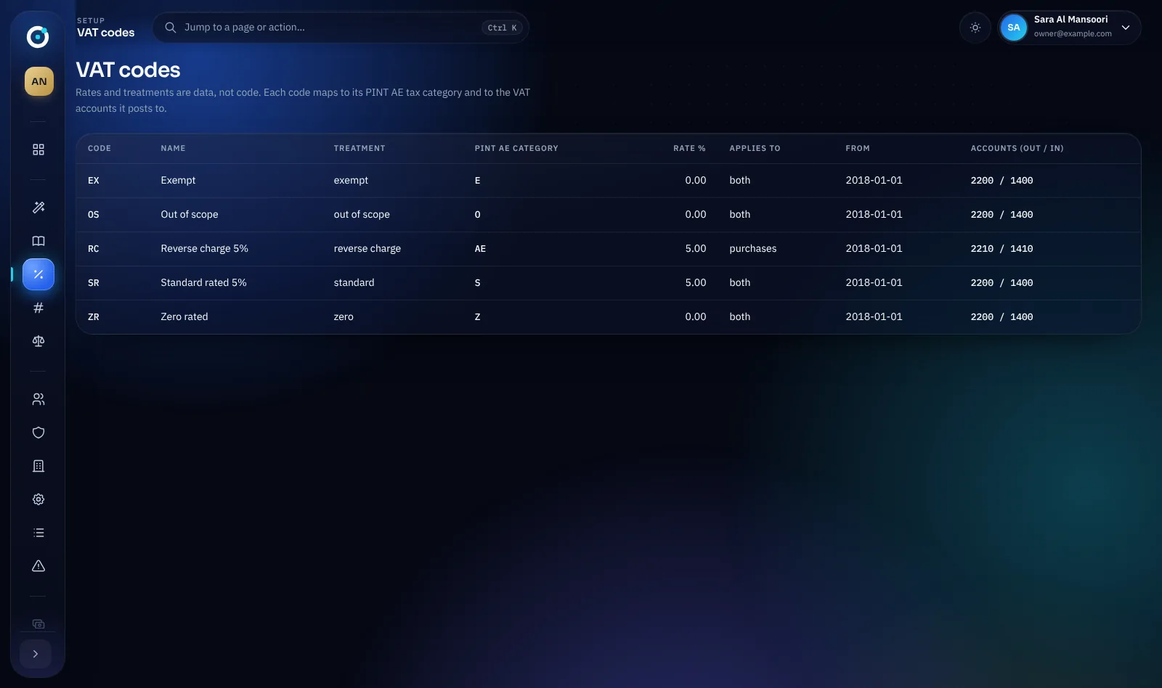Open the gear settings icon in sidebar
The height and width of the screenshot is (688, 1162).
[x=38, y=499]
